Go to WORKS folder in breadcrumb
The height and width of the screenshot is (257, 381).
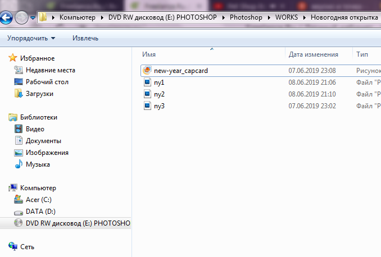287,17
